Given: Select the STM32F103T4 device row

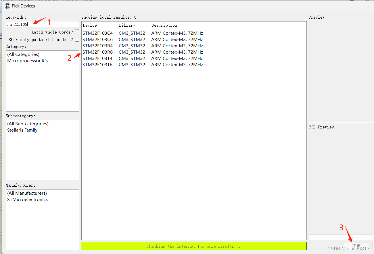Looking at the screenshot, I should click(97, 58).
